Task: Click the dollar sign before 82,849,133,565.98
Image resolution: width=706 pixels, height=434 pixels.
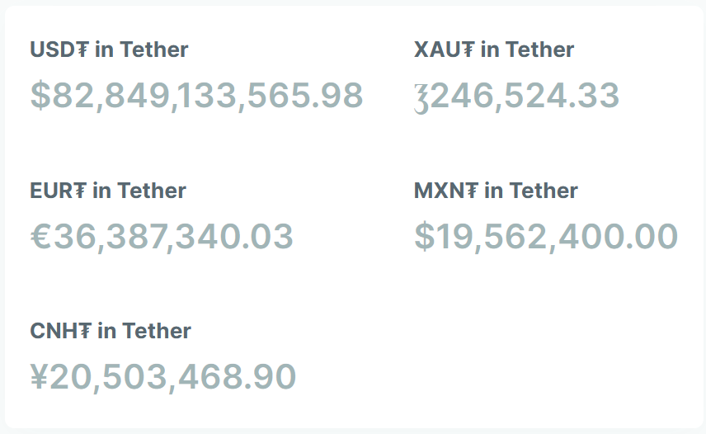Action: click(x=40, y=96)
